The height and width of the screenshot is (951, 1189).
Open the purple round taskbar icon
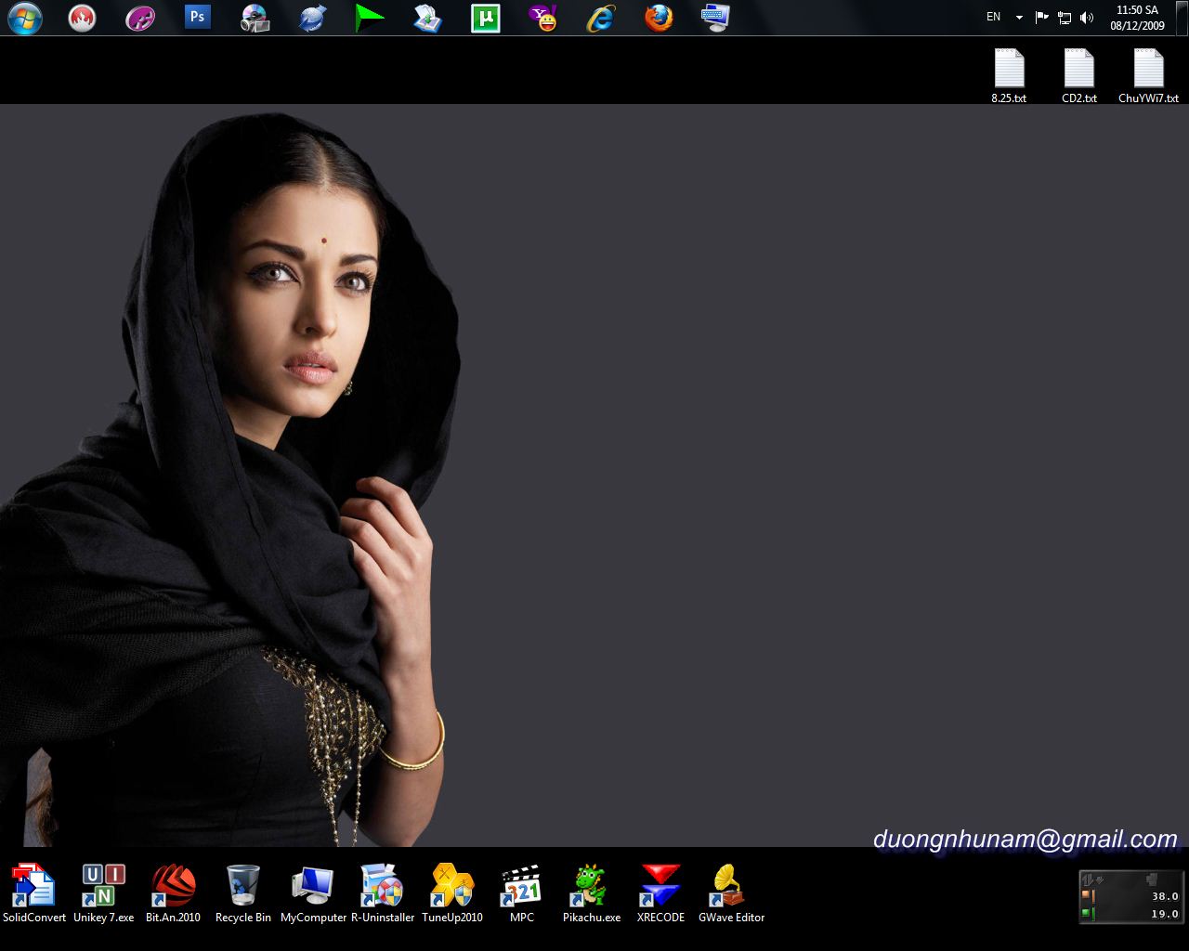(x=140, y=18)
